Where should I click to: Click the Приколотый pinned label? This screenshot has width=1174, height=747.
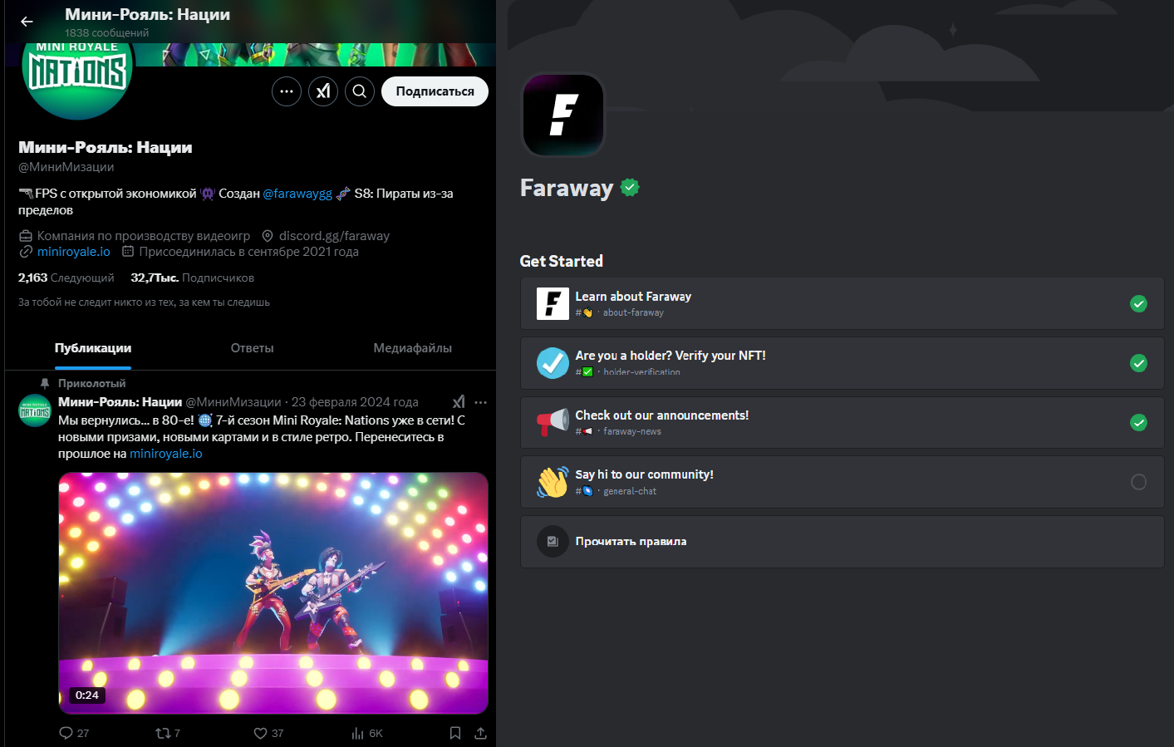click(x=92, y=384)
